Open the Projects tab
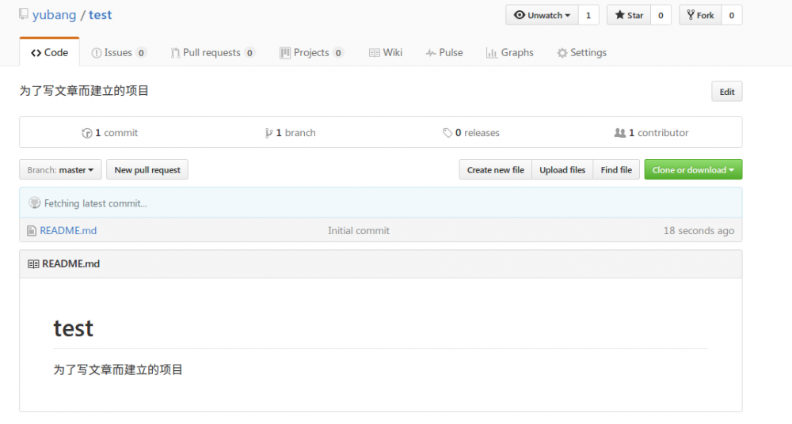Image resolution: width=792 pixels, height=424 pixels. click(x=311, y=52)
